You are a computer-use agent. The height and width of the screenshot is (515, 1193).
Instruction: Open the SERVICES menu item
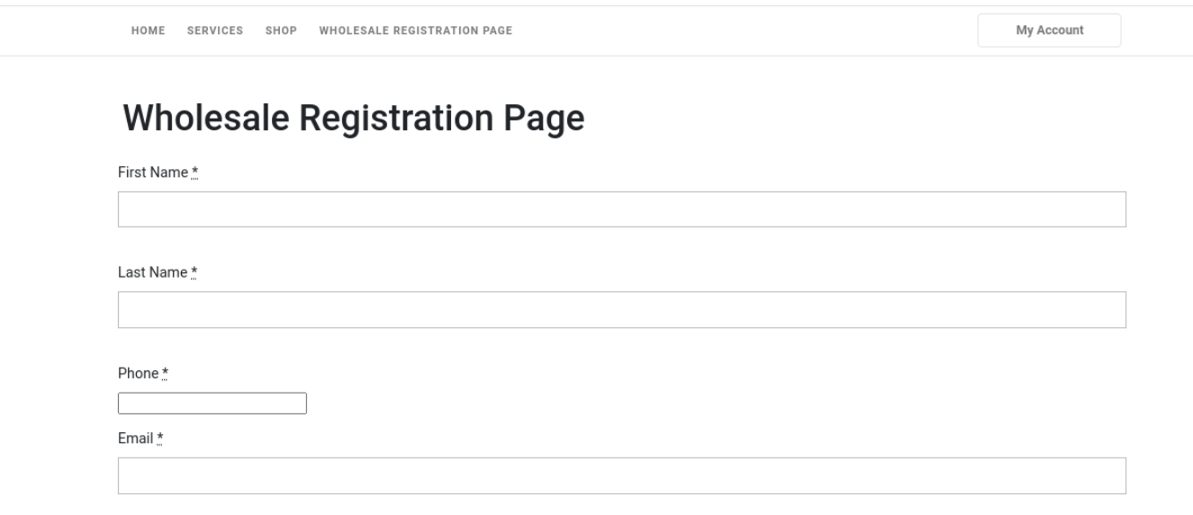coord(215,31)
